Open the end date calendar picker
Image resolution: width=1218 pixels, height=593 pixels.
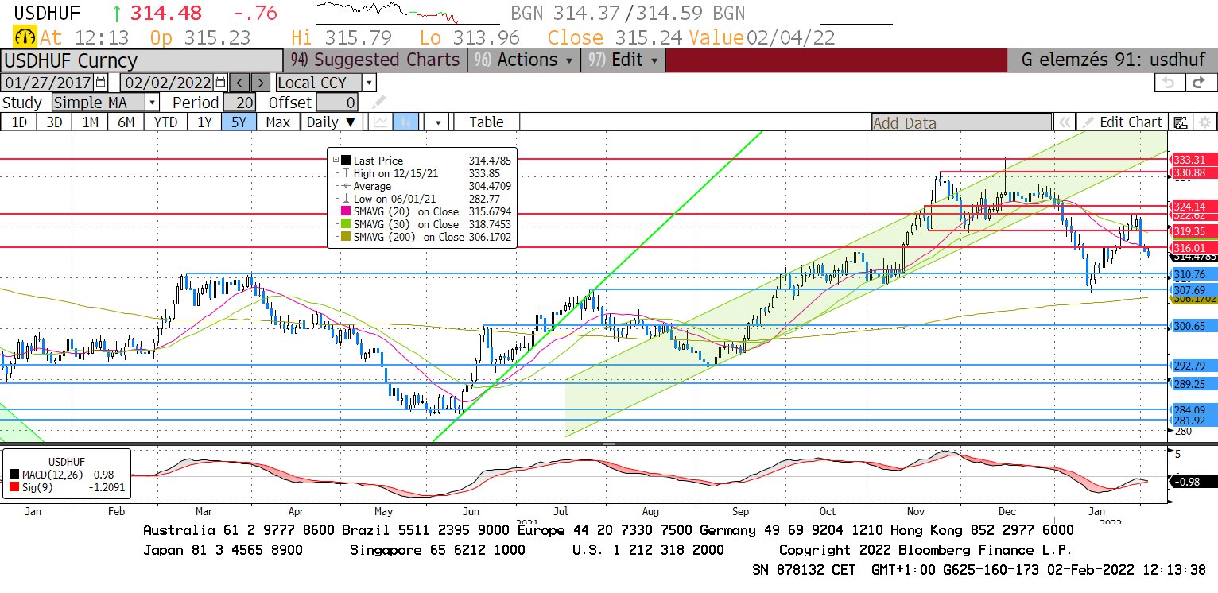(220, 83)
